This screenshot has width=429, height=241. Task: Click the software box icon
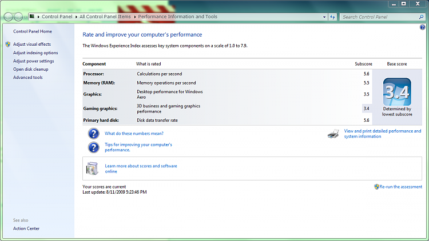(x=92, y=168)
